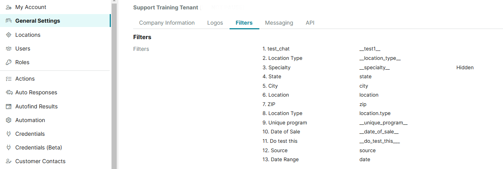The image size is (503, 169).
Task: Click the sidebar vertical scrollbar
Action: click(x=114, y=86)
